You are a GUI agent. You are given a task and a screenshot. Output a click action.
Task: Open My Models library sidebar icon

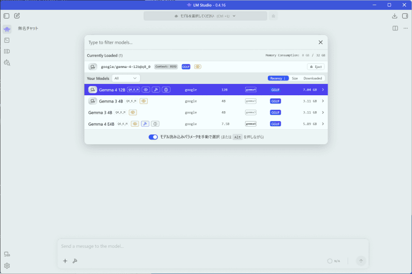pos(7,51)
